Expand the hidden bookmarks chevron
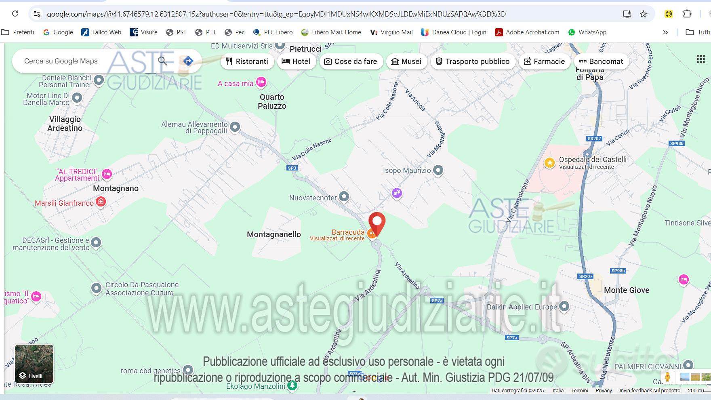Viewport: 711px width, 400px height. pyautogui.click(x=665, y=32)
